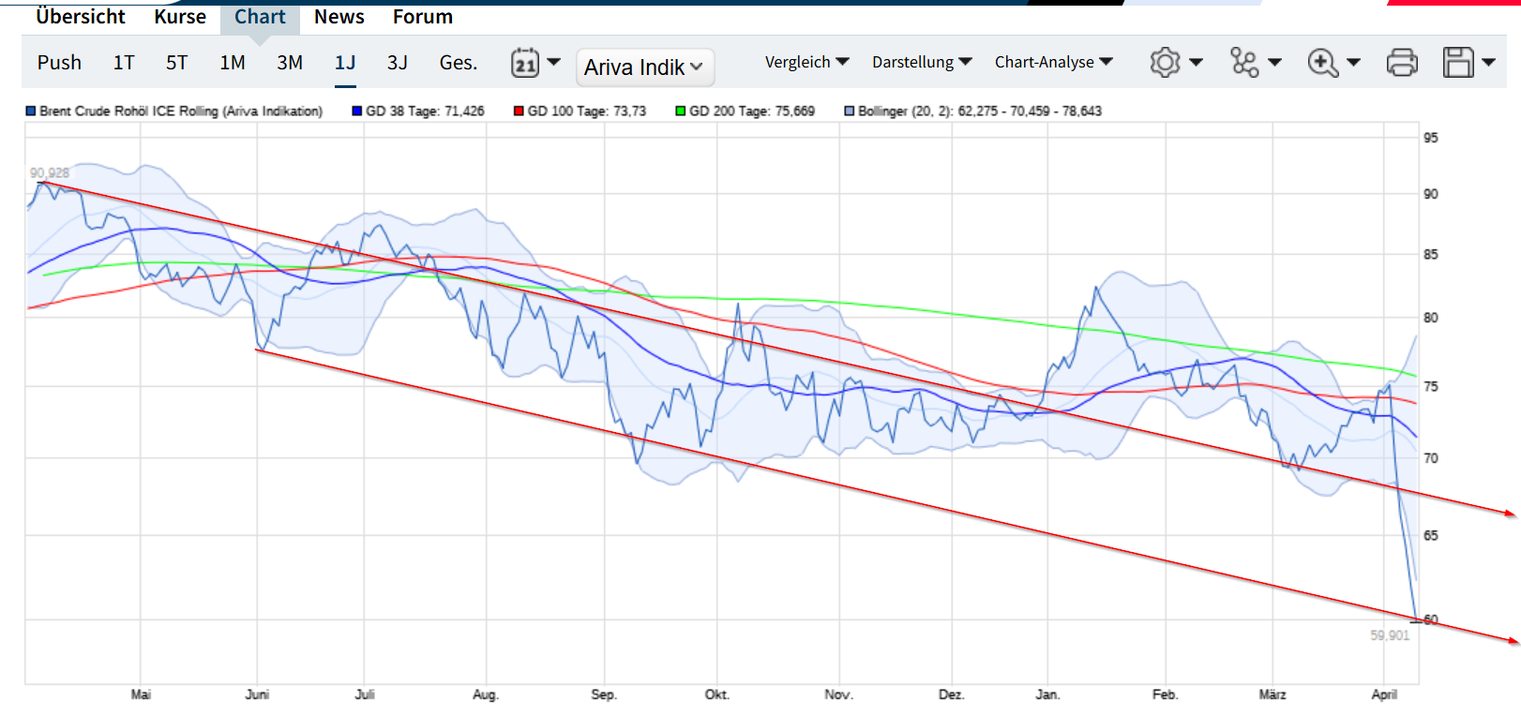The width and height of the screenshot is (1521, 716).
Task: Click the Feb. label on time axis
Action: pos(1166,694)
